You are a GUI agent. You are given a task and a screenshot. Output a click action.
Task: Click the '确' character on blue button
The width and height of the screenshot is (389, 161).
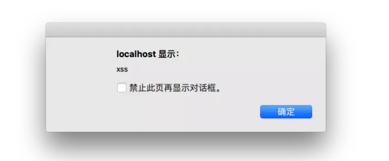[281, 112]
